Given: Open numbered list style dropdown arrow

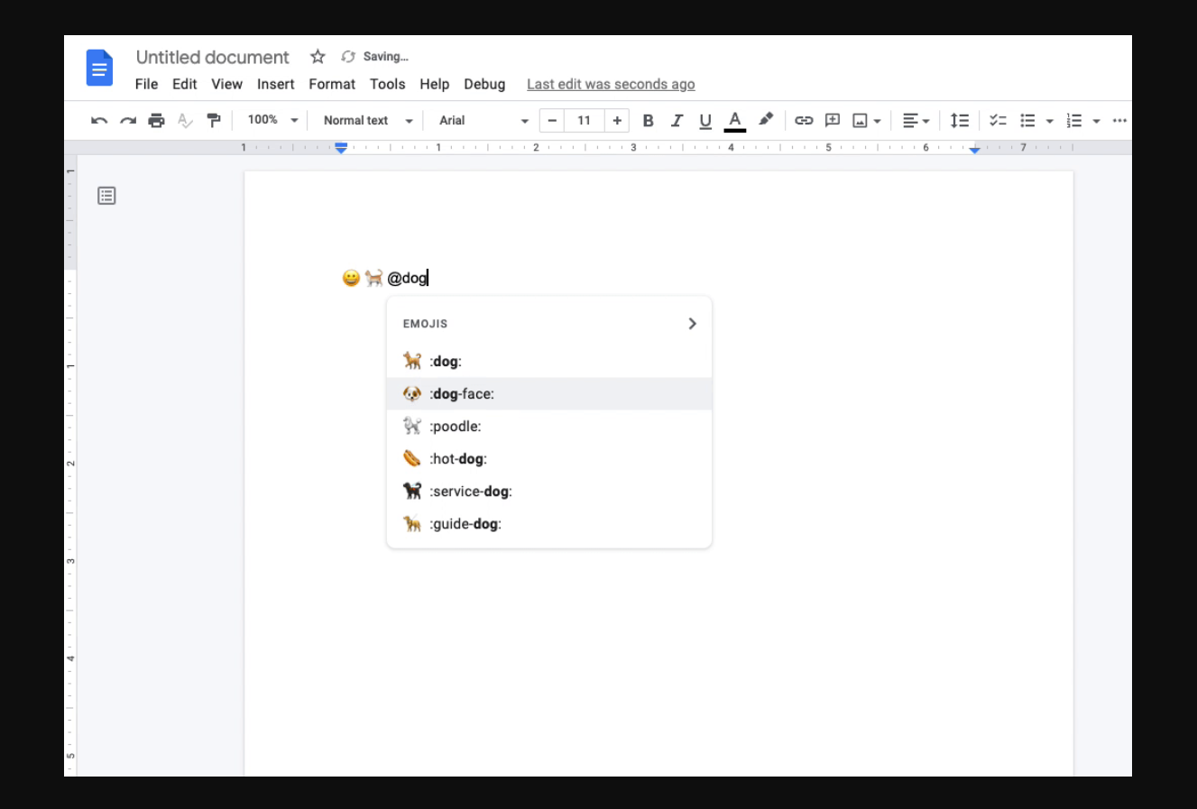Looking at the screenshot, I should coord(1096,121).
